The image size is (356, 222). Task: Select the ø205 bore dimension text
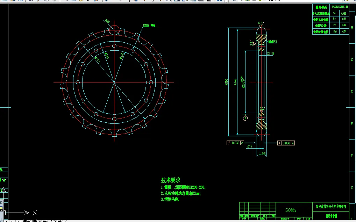click(x=243, y=82)
